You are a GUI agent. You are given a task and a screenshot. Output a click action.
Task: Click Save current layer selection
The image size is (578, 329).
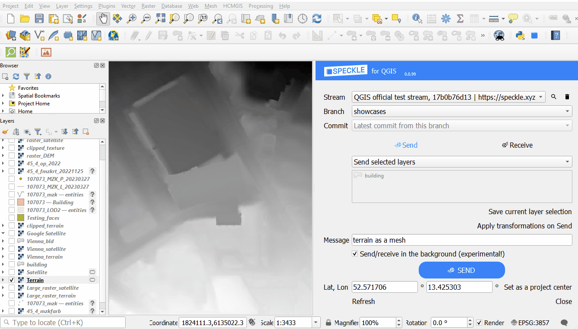pyautogui.click(x=530, y=212)
